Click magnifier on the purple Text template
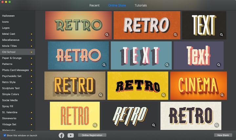This screenshot has width=236, height=140. coord(219,65)
